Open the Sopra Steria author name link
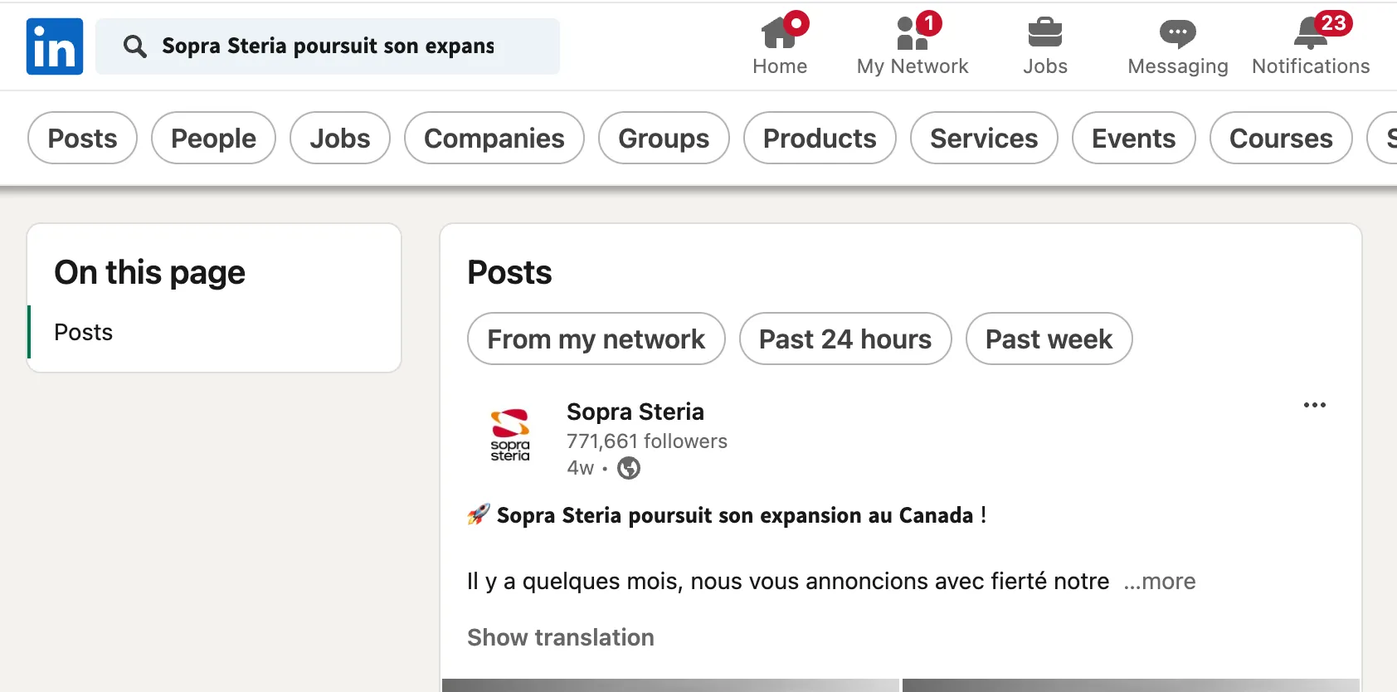Image resolution: width=1397 pixels, height=692 pixels. [x=635, y=412]
